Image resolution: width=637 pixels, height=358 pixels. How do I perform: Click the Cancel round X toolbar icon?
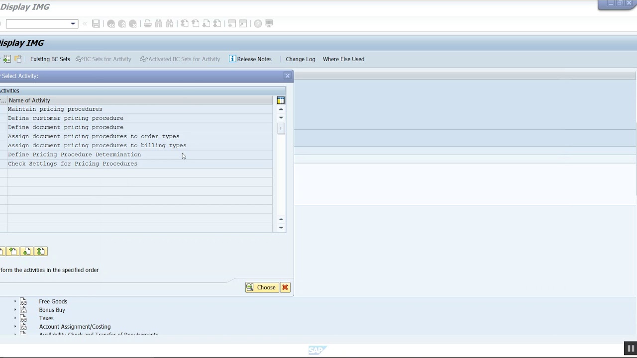[x=133, y=24]
